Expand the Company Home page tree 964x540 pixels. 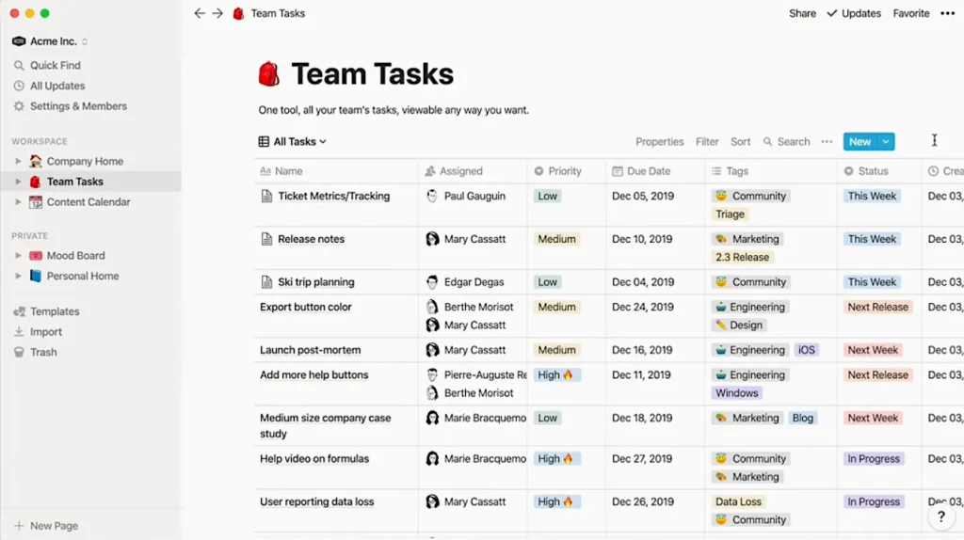tap(18, 162)
